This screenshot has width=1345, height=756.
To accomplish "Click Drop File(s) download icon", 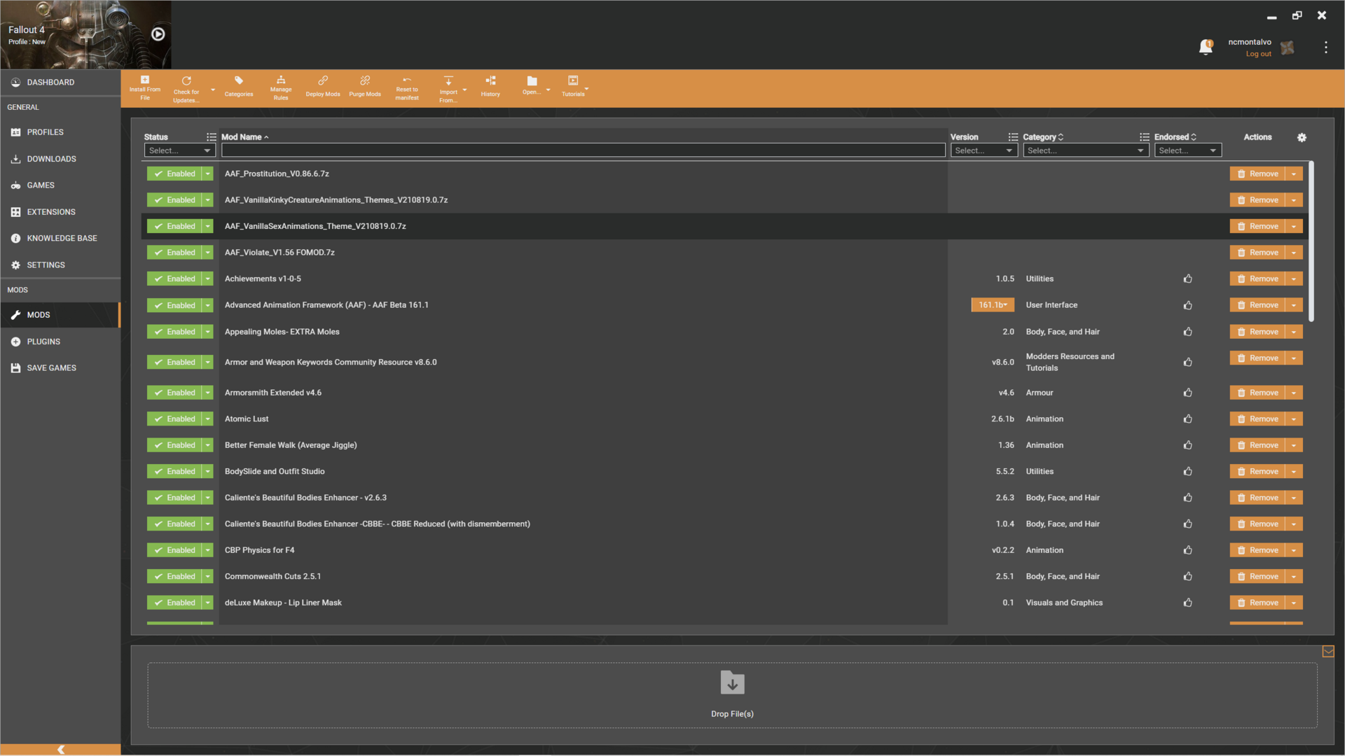I will coord(732,682).
